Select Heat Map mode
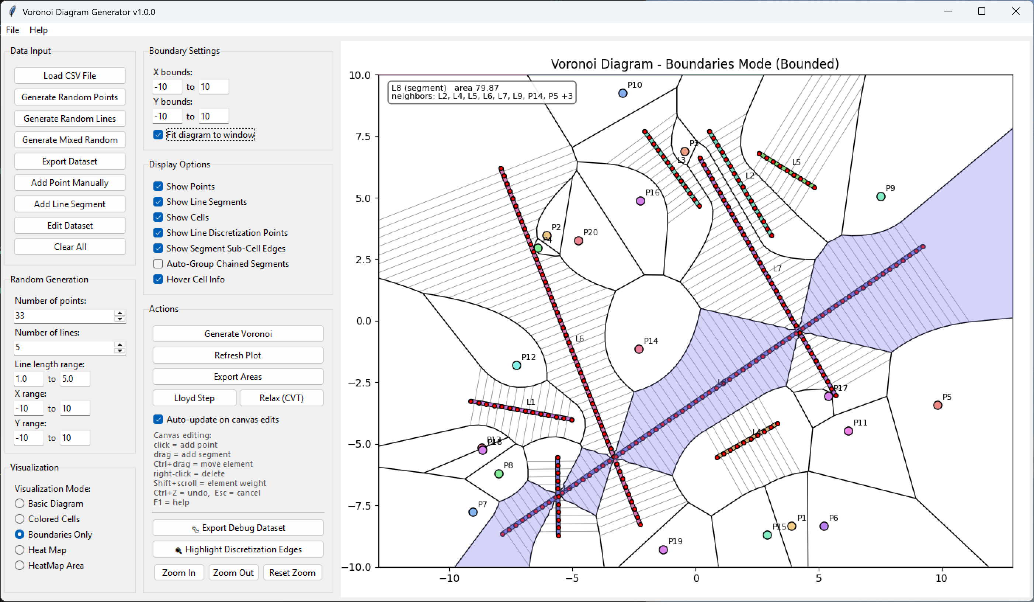The height and width of the screenshot is (611, 1034). pyautogui.click(x=19, y=550)
